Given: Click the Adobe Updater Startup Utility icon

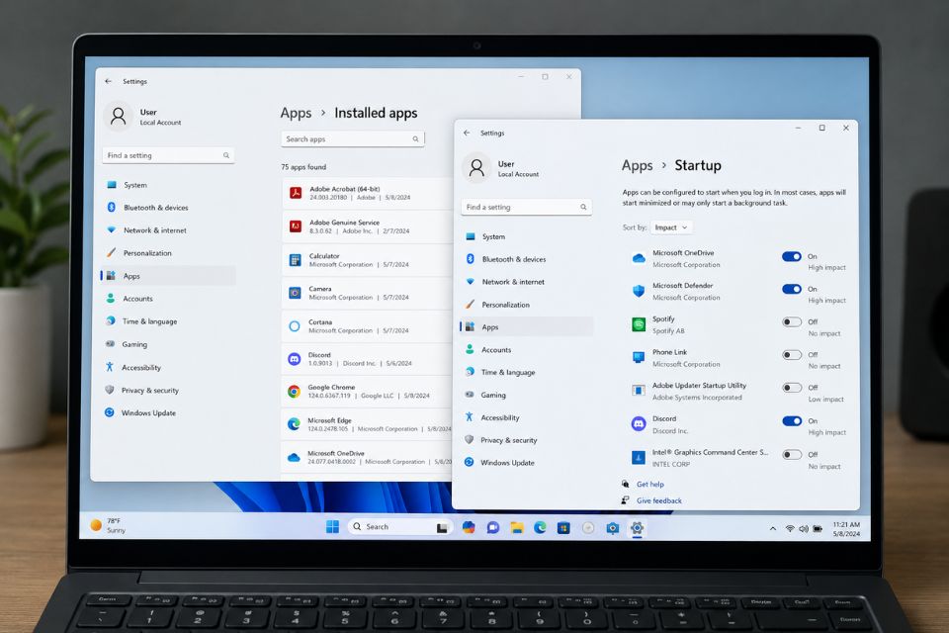Looking at the screenshot, I should point(639,391).
